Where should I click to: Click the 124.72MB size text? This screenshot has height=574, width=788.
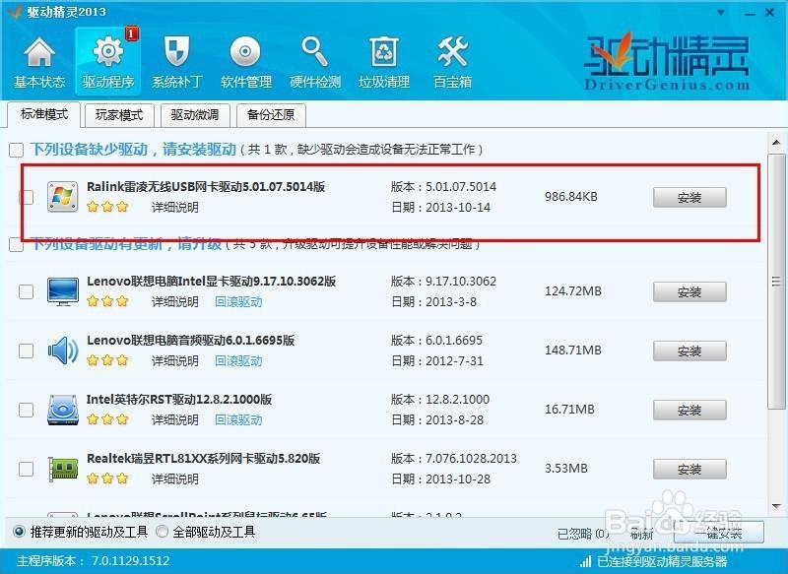point(573,291)
